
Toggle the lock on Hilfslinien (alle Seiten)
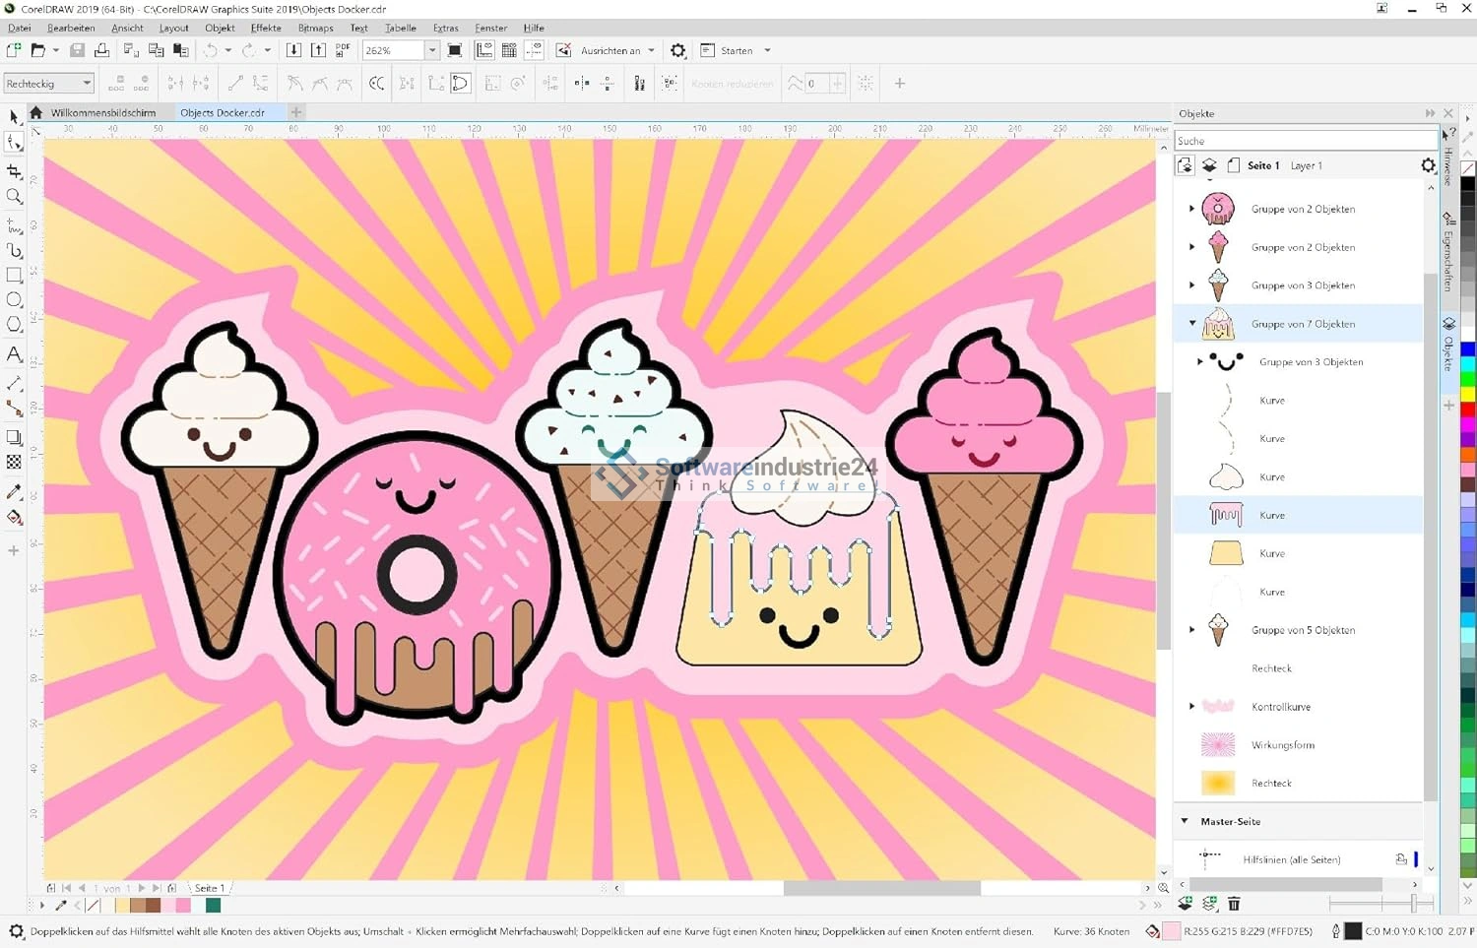(x=1401, y=859)
